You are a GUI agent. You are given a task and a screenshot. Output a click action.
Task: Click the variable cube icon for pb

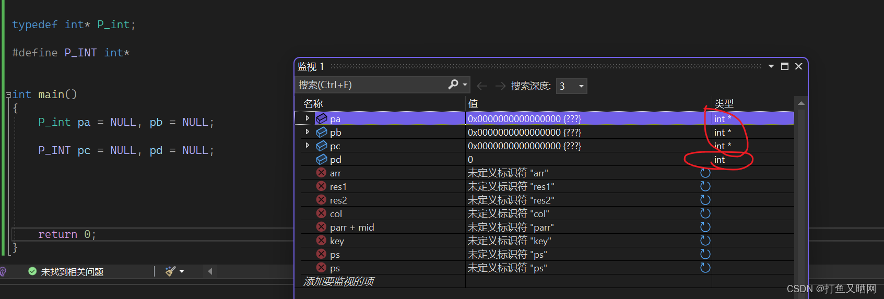click(322, 132)
